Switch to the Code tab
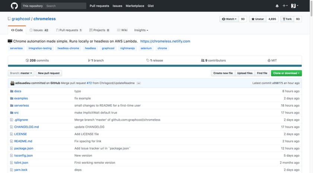This screenshot has height=173, width=313. (x=17, y=30)
